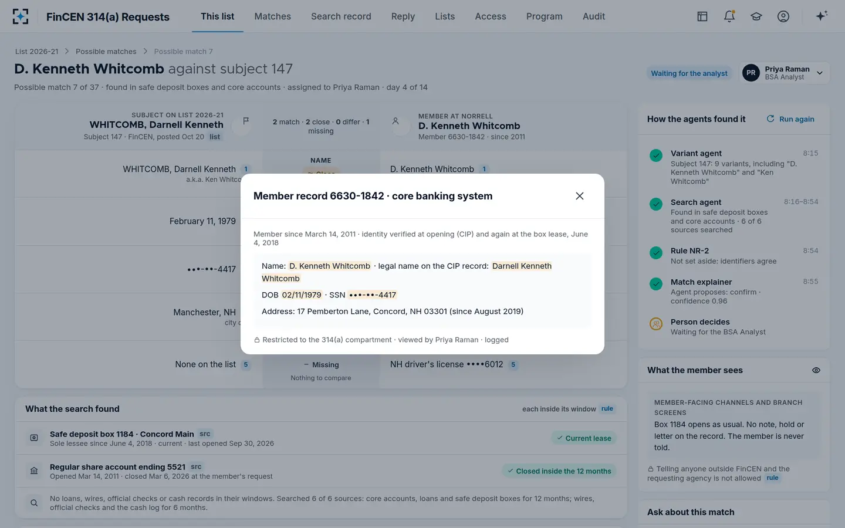Click the Closed inside the 12 months pill
The width and height of the screenshot is (845, 528).
(559, 471)
